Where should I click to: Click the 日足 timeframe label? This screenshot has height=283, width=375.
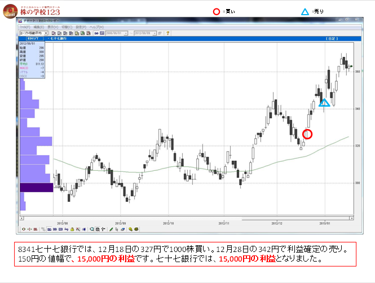(331, 38)
